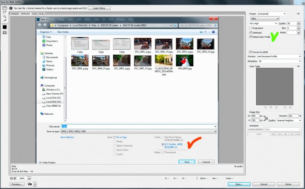
Task: Click the black eyedropper color swatch
Action: coord(5,27)
